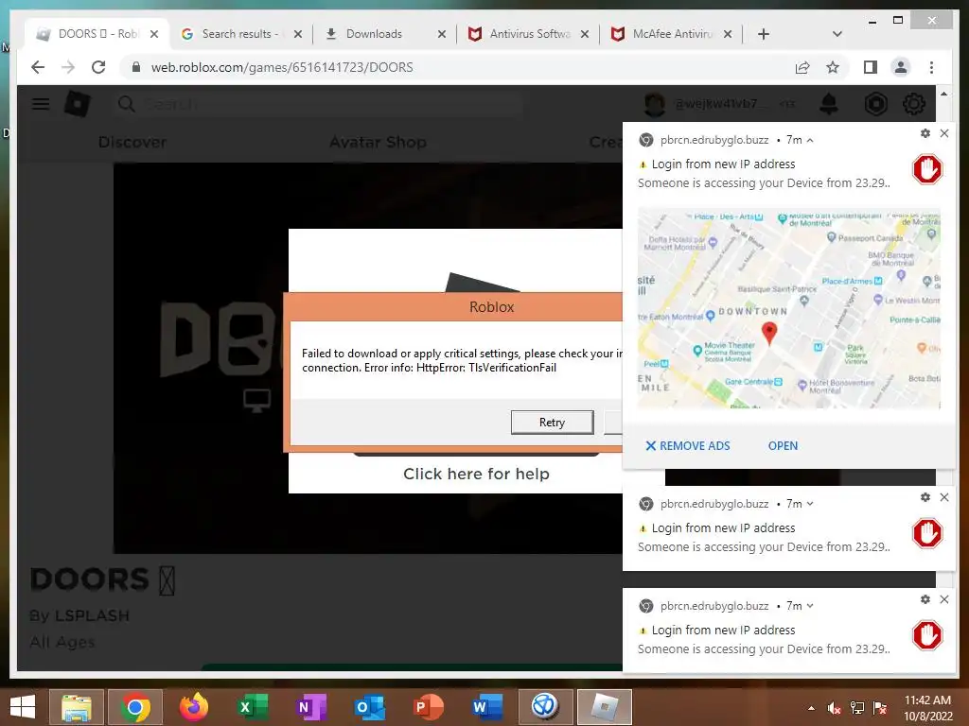Bookmark this page with star icon
The width and height of the screenshot is (969, 726).
pyautogui.click(x=833, y=67)
